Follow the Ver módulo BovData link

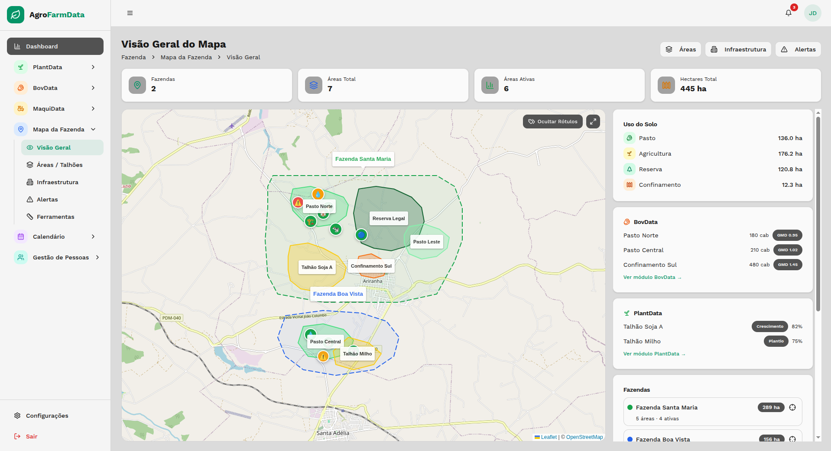[x=652, y=277]
